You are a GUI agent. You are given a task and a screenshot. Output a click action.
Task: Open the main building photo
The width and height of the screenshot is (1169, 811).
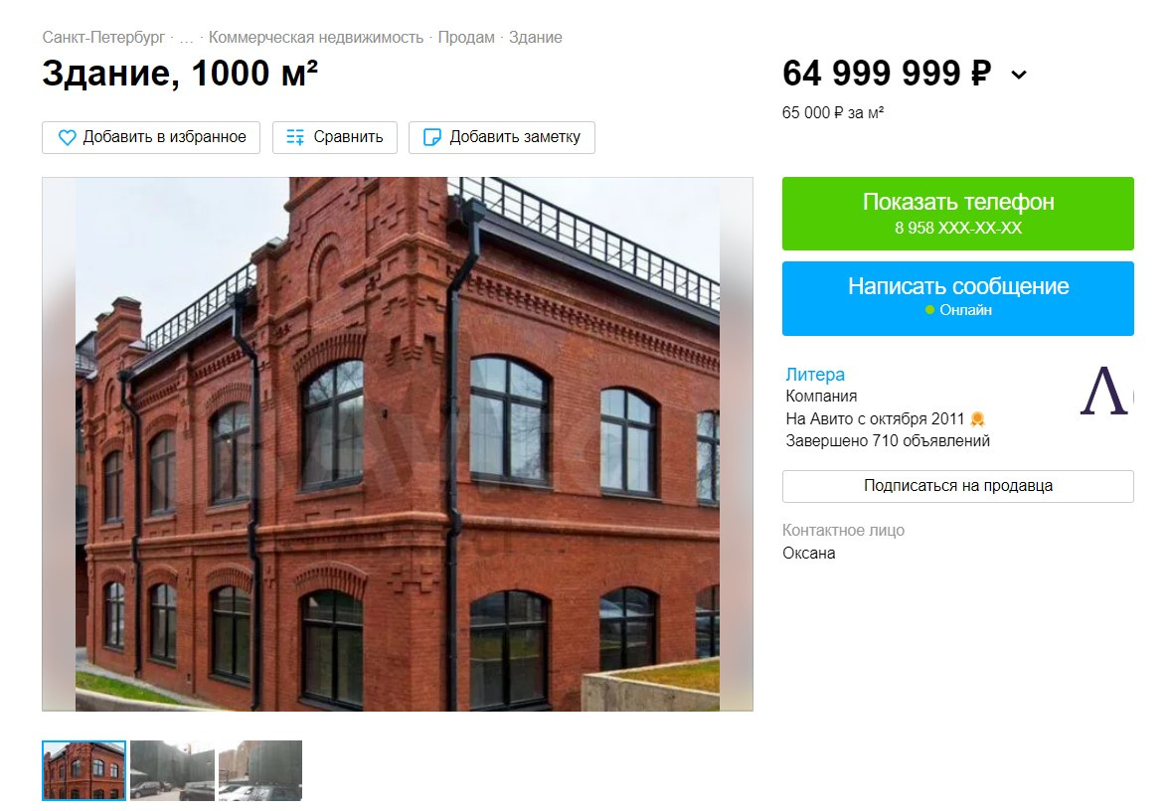coord(398,444)
